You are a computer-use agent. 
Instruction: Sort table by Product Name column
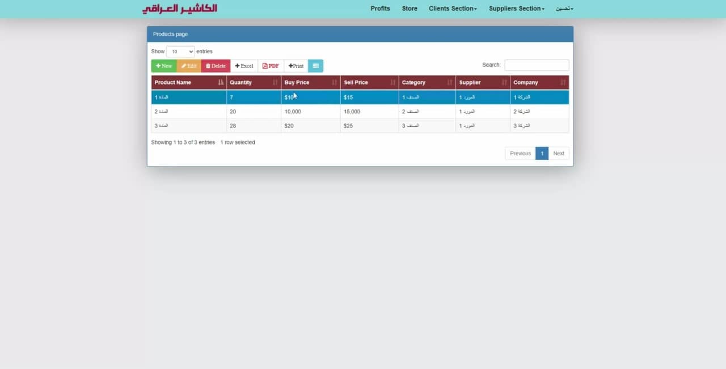click(x=189, y=83)
